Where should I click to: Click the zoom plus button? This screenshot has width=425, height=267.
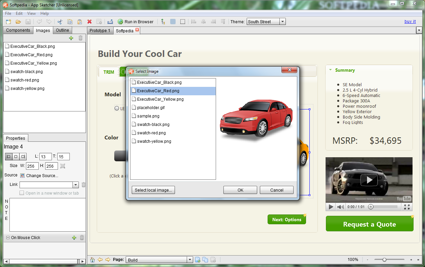click(411, 260)
